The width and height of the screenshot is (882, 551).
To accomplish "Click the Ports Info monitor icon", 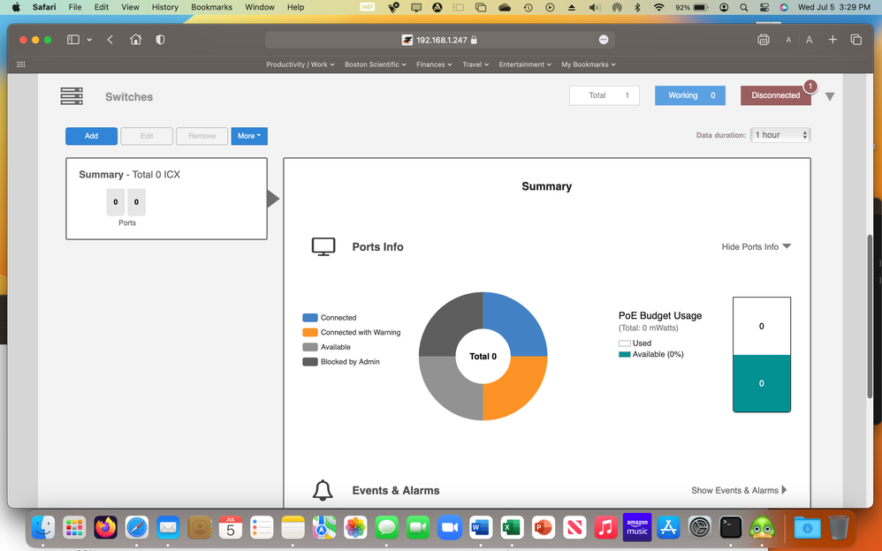I will coord(323,247).
